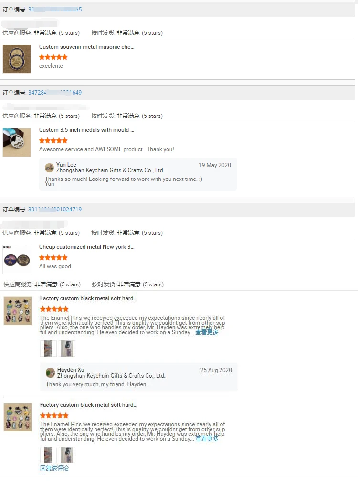The height and width of the screenshot is (484, 358).
Task: Open the order number link ending in 649
Action: [x=55, y=92]
